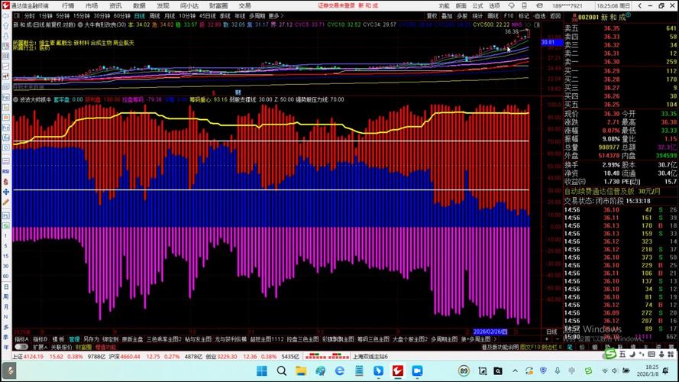Click the pencil drawing tool in left sidebar
679x382 pixels.
pos(6,202)
